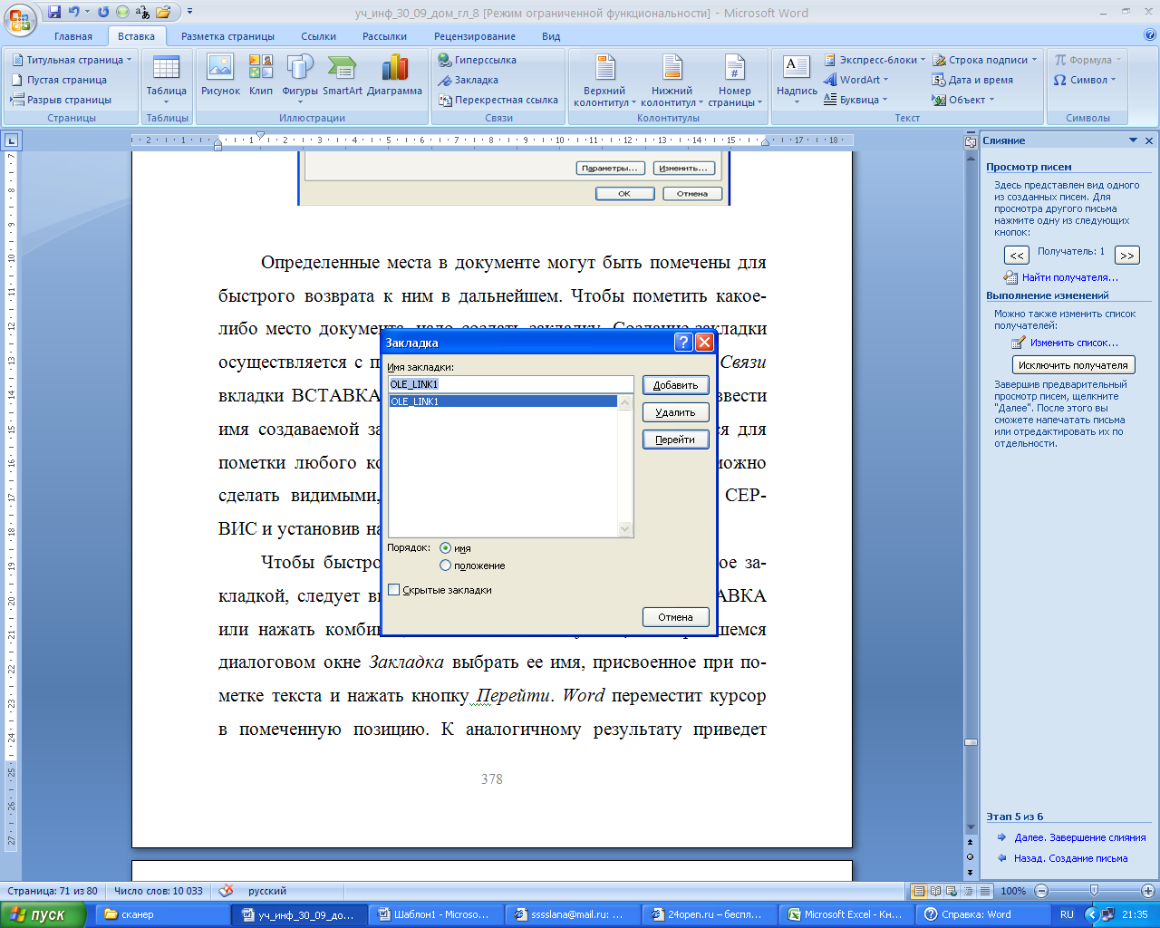Image resolution: width=1160 pixels, height=928 pixels.
Task: Click the spell-check status bar icon
Action: [x=227, y=891]
